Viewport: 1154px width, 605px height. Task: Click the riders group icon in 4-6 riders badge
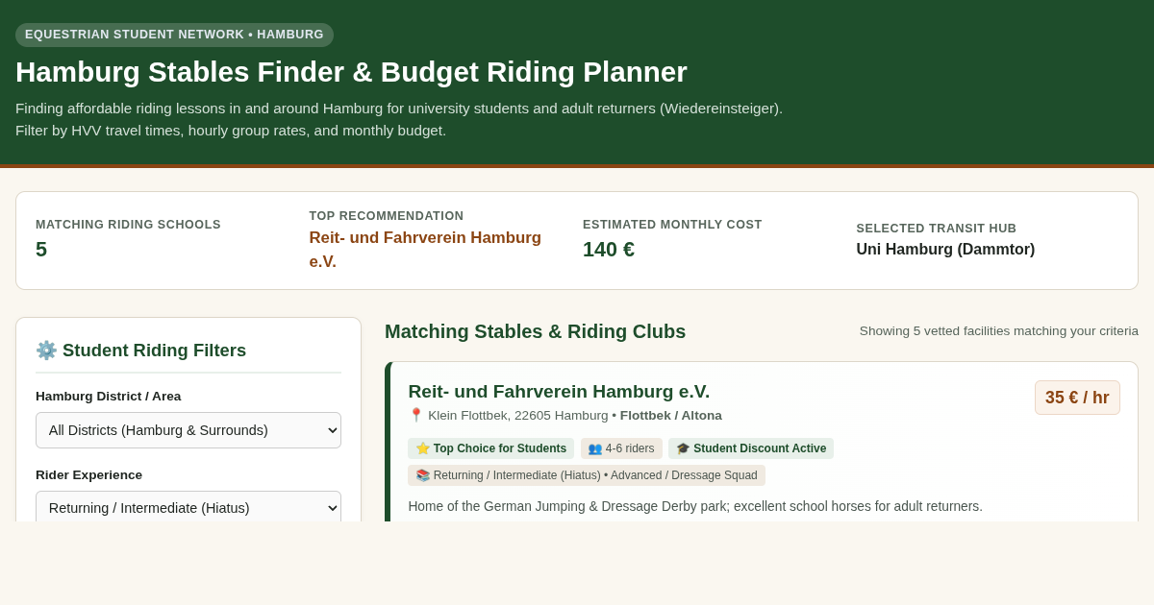tap(595, 448)
